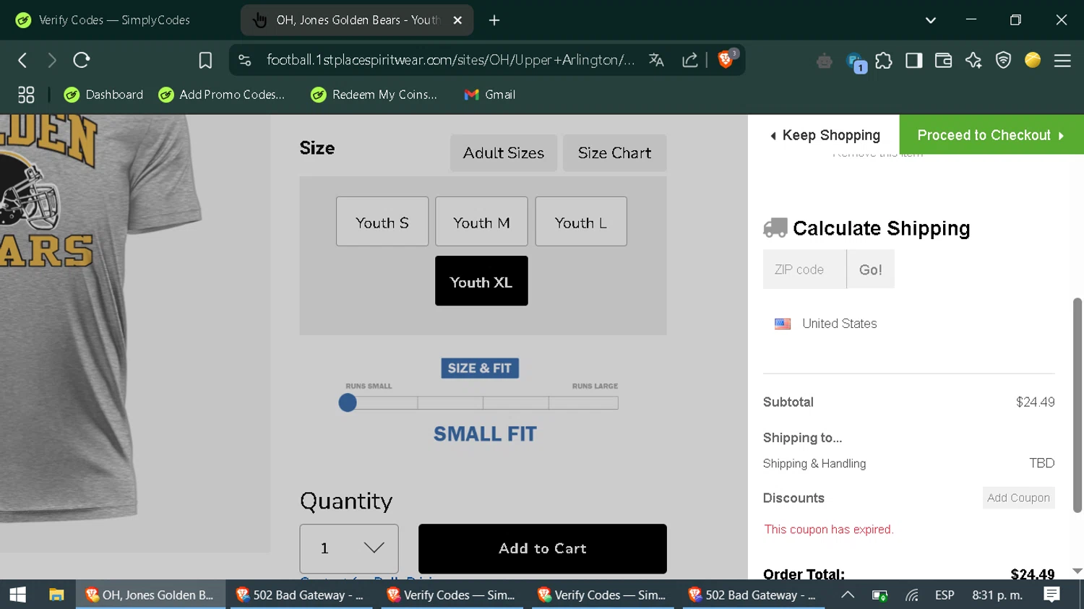Screen dimensions: 1084x609
Task: Open battery status tray icon
Action: [x=879, y=595]
